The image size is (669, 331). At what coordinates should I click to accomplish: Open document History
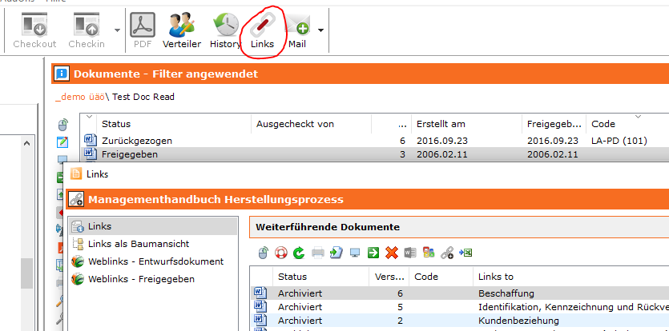click(x=225, y=30)
